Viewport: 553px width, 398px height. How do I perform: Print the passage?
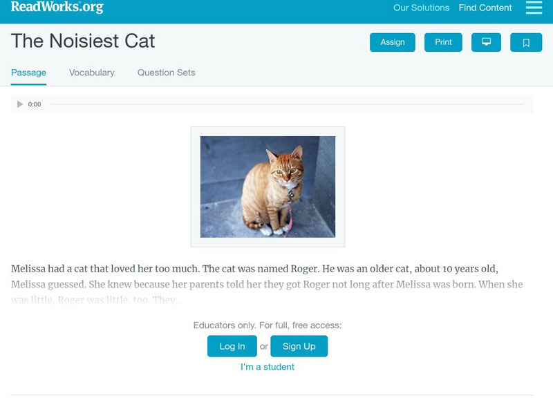point(443,42)
